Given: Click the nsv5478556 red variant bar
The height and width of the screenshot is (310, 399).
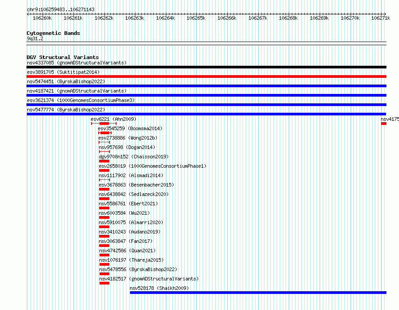Looking at the screenshot, I should tap(104, 274).
